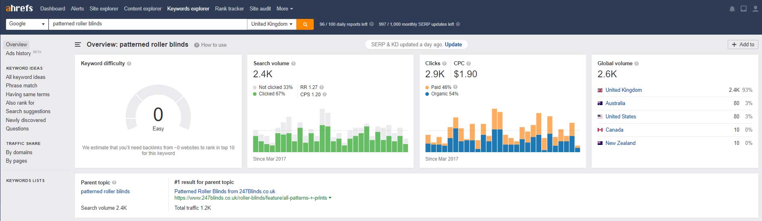The height and width of the screenshot is (221, 762).
Task: Click the Global volume help icon
Action: 636,64
